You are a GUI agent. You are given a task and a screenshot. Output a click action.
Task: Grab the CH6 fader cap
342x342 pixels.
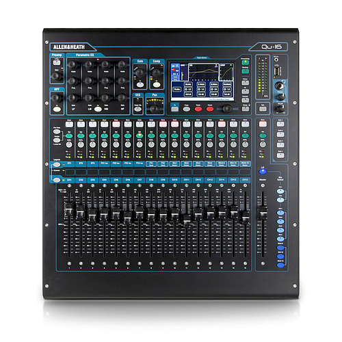click(x=127, y=218)
